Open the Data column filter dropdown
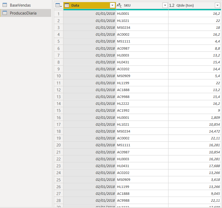 point(112,6)
